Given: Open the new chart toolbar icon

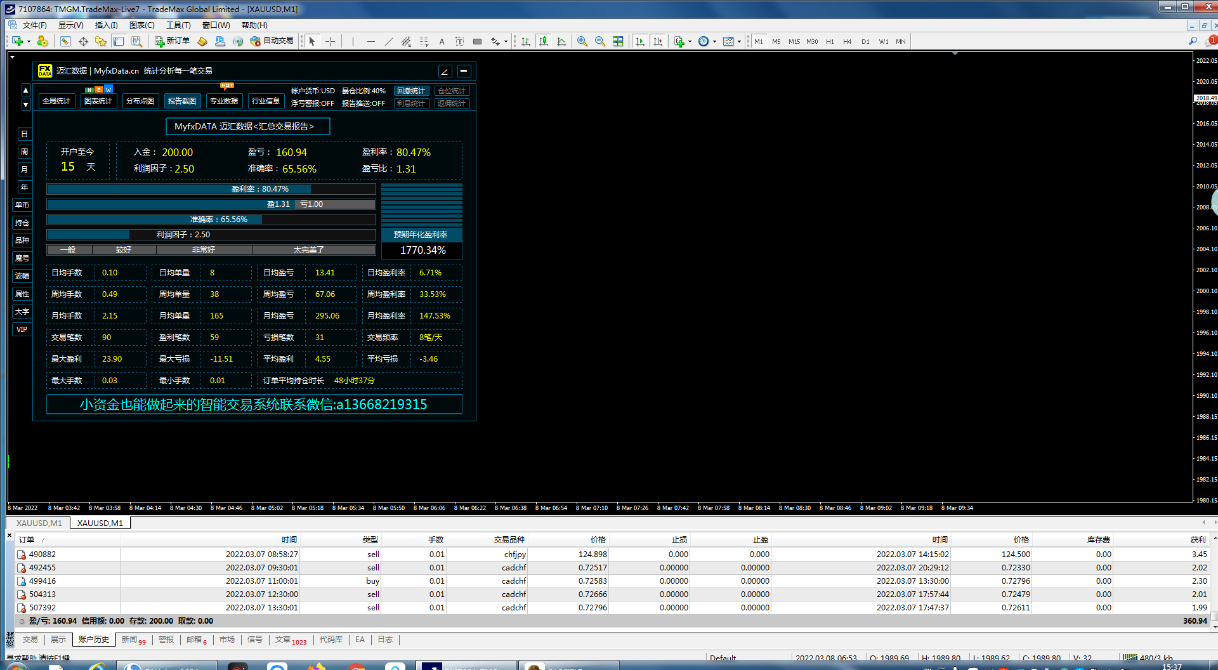Looking at the screenshot, I should pos(17,41).
